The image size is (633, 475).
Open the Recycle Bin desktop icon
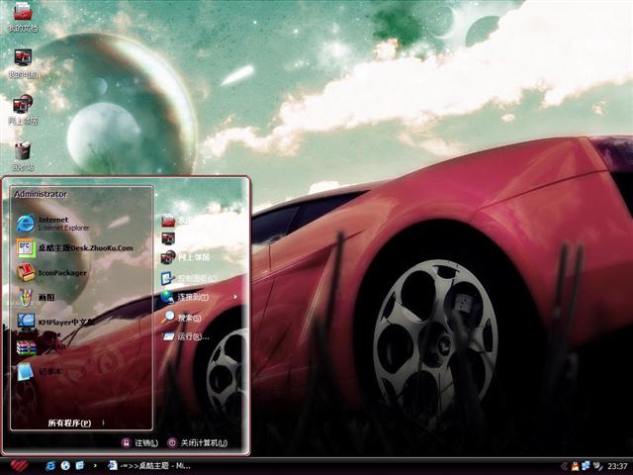(23, 153)
